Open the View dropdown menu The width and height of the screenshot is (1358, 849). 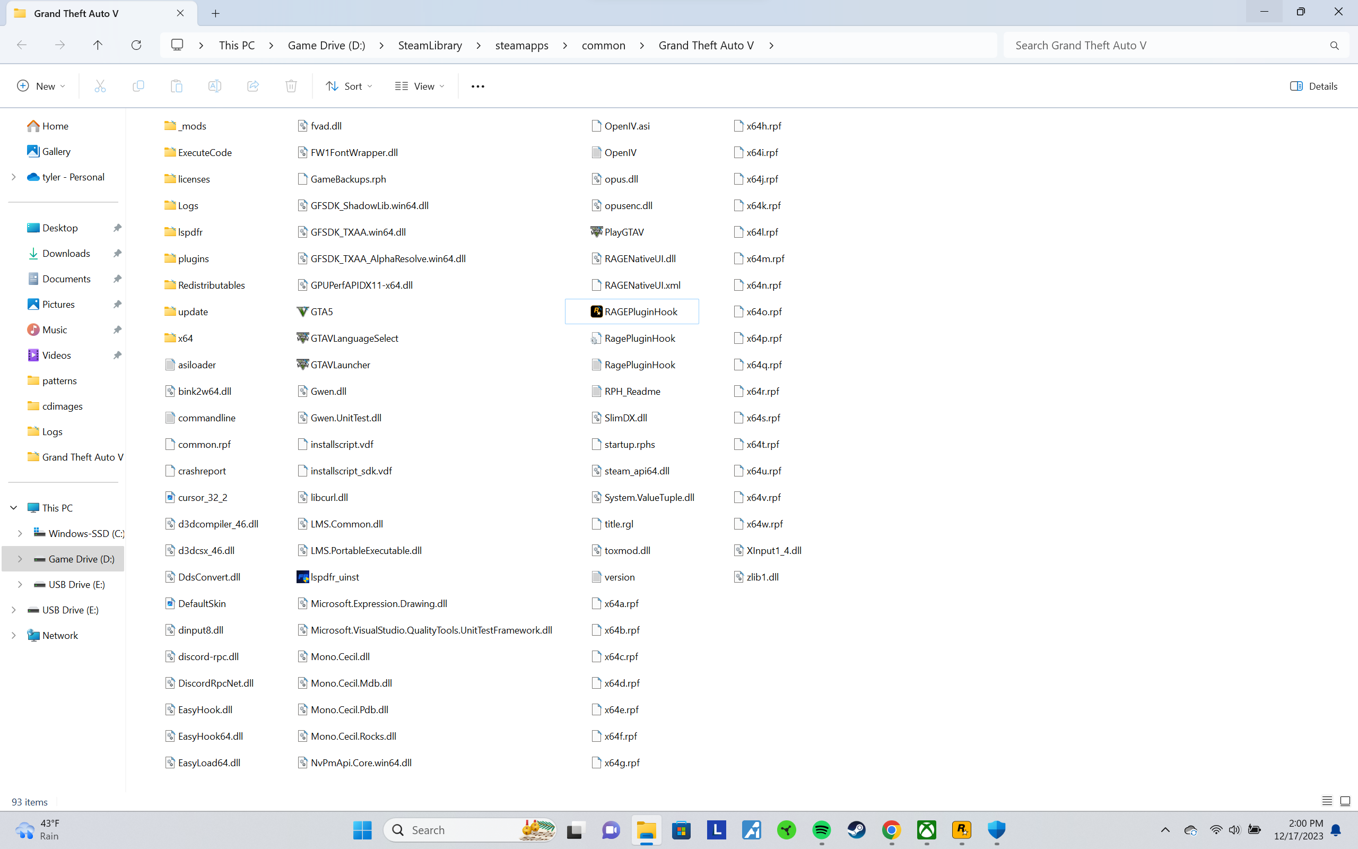[419, 86]
